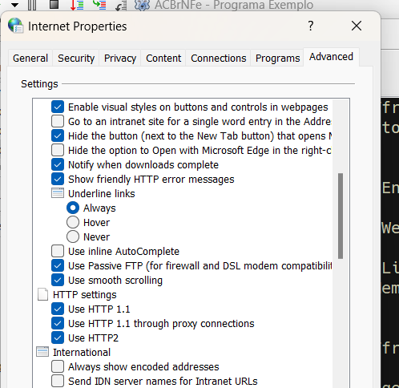The width and height of the screenshot is (399, 388).
Task: Select the Hover underline links option
Action: (x=73, y=222)
